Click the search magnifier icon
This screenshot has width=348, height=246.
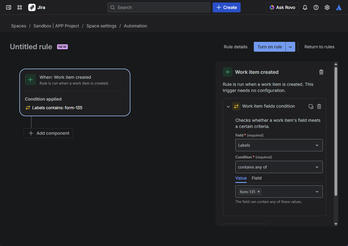point(113,8)
